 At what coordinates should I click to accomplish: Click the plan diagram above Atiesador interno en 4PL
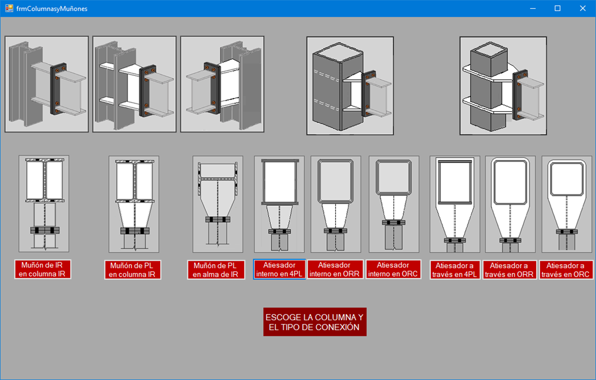[x=279, y=204]
